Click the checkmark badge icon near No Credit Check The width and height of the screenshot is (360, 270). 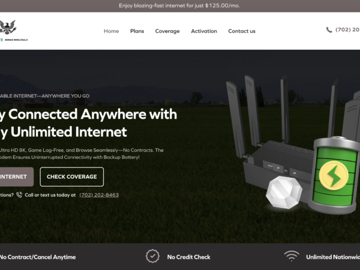[x=152, y=256]
